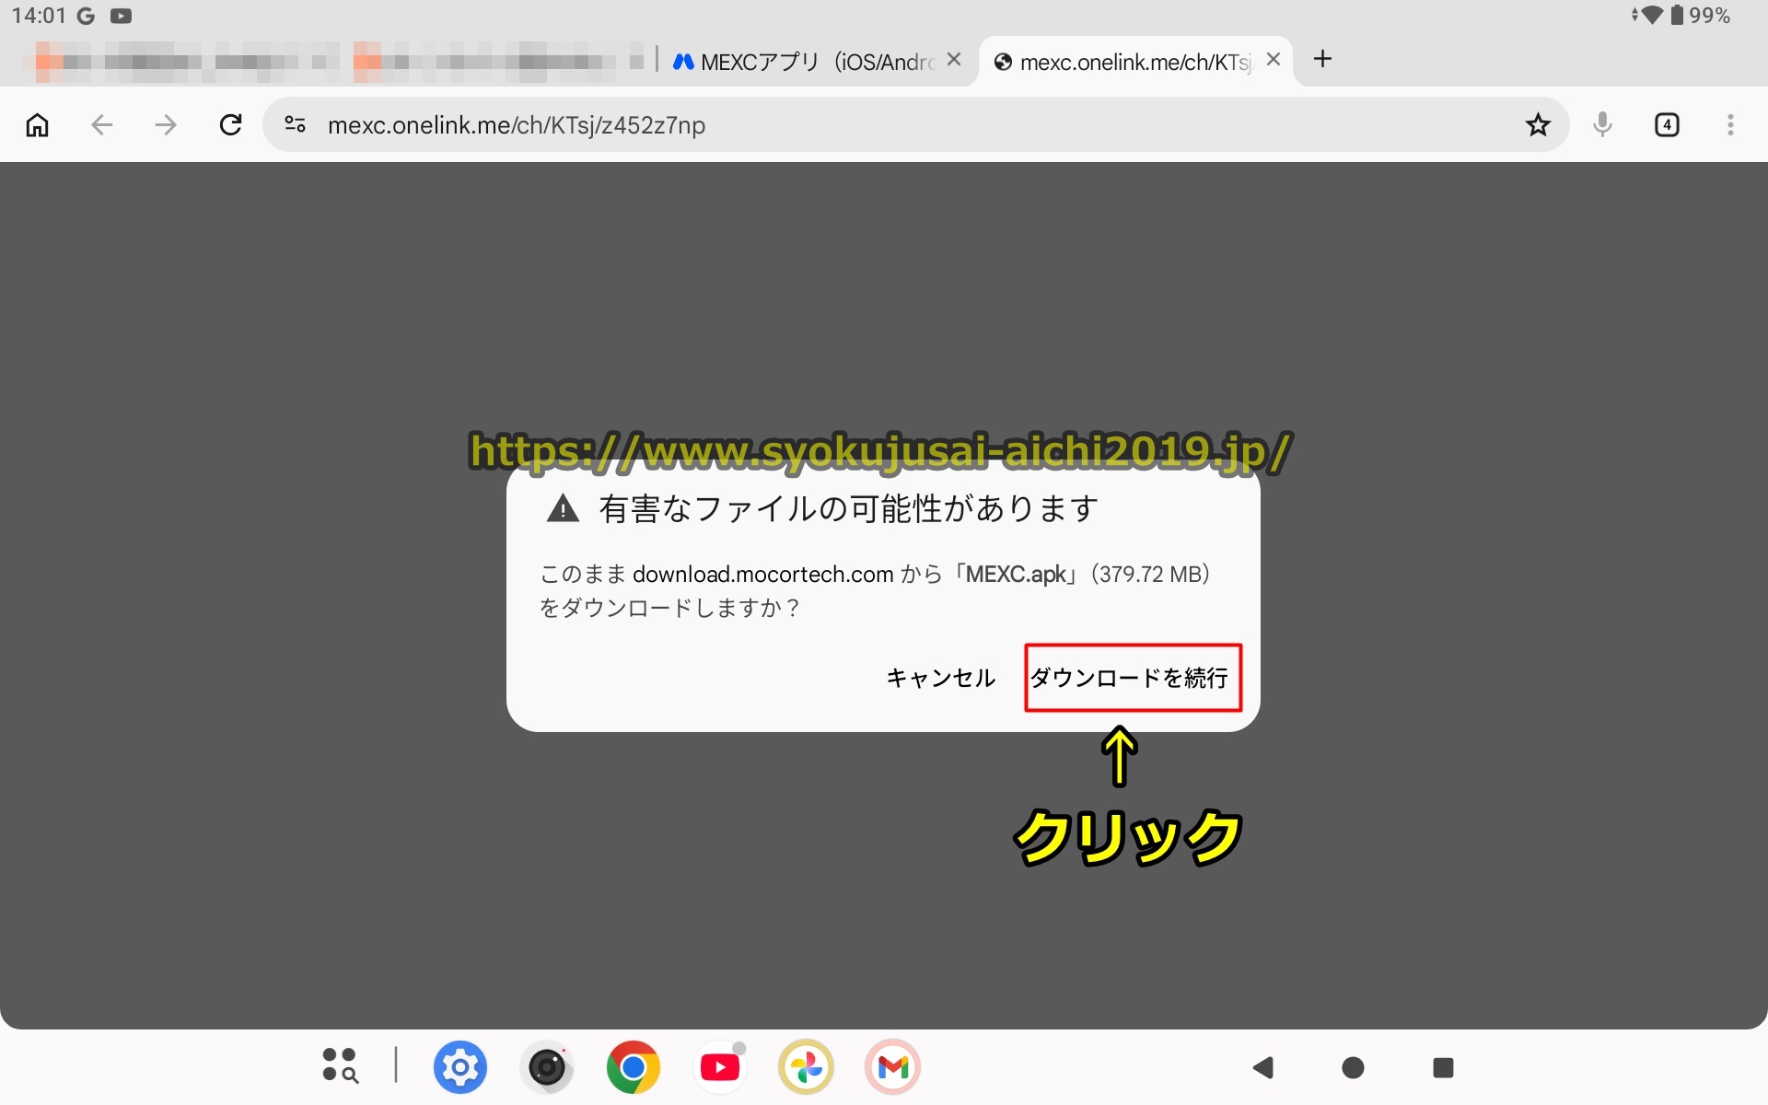Open the tab switcher showing 4 tabs
This screenshot has width=1768, height=1105.
pyautogui.click(x=1667, y=124)
